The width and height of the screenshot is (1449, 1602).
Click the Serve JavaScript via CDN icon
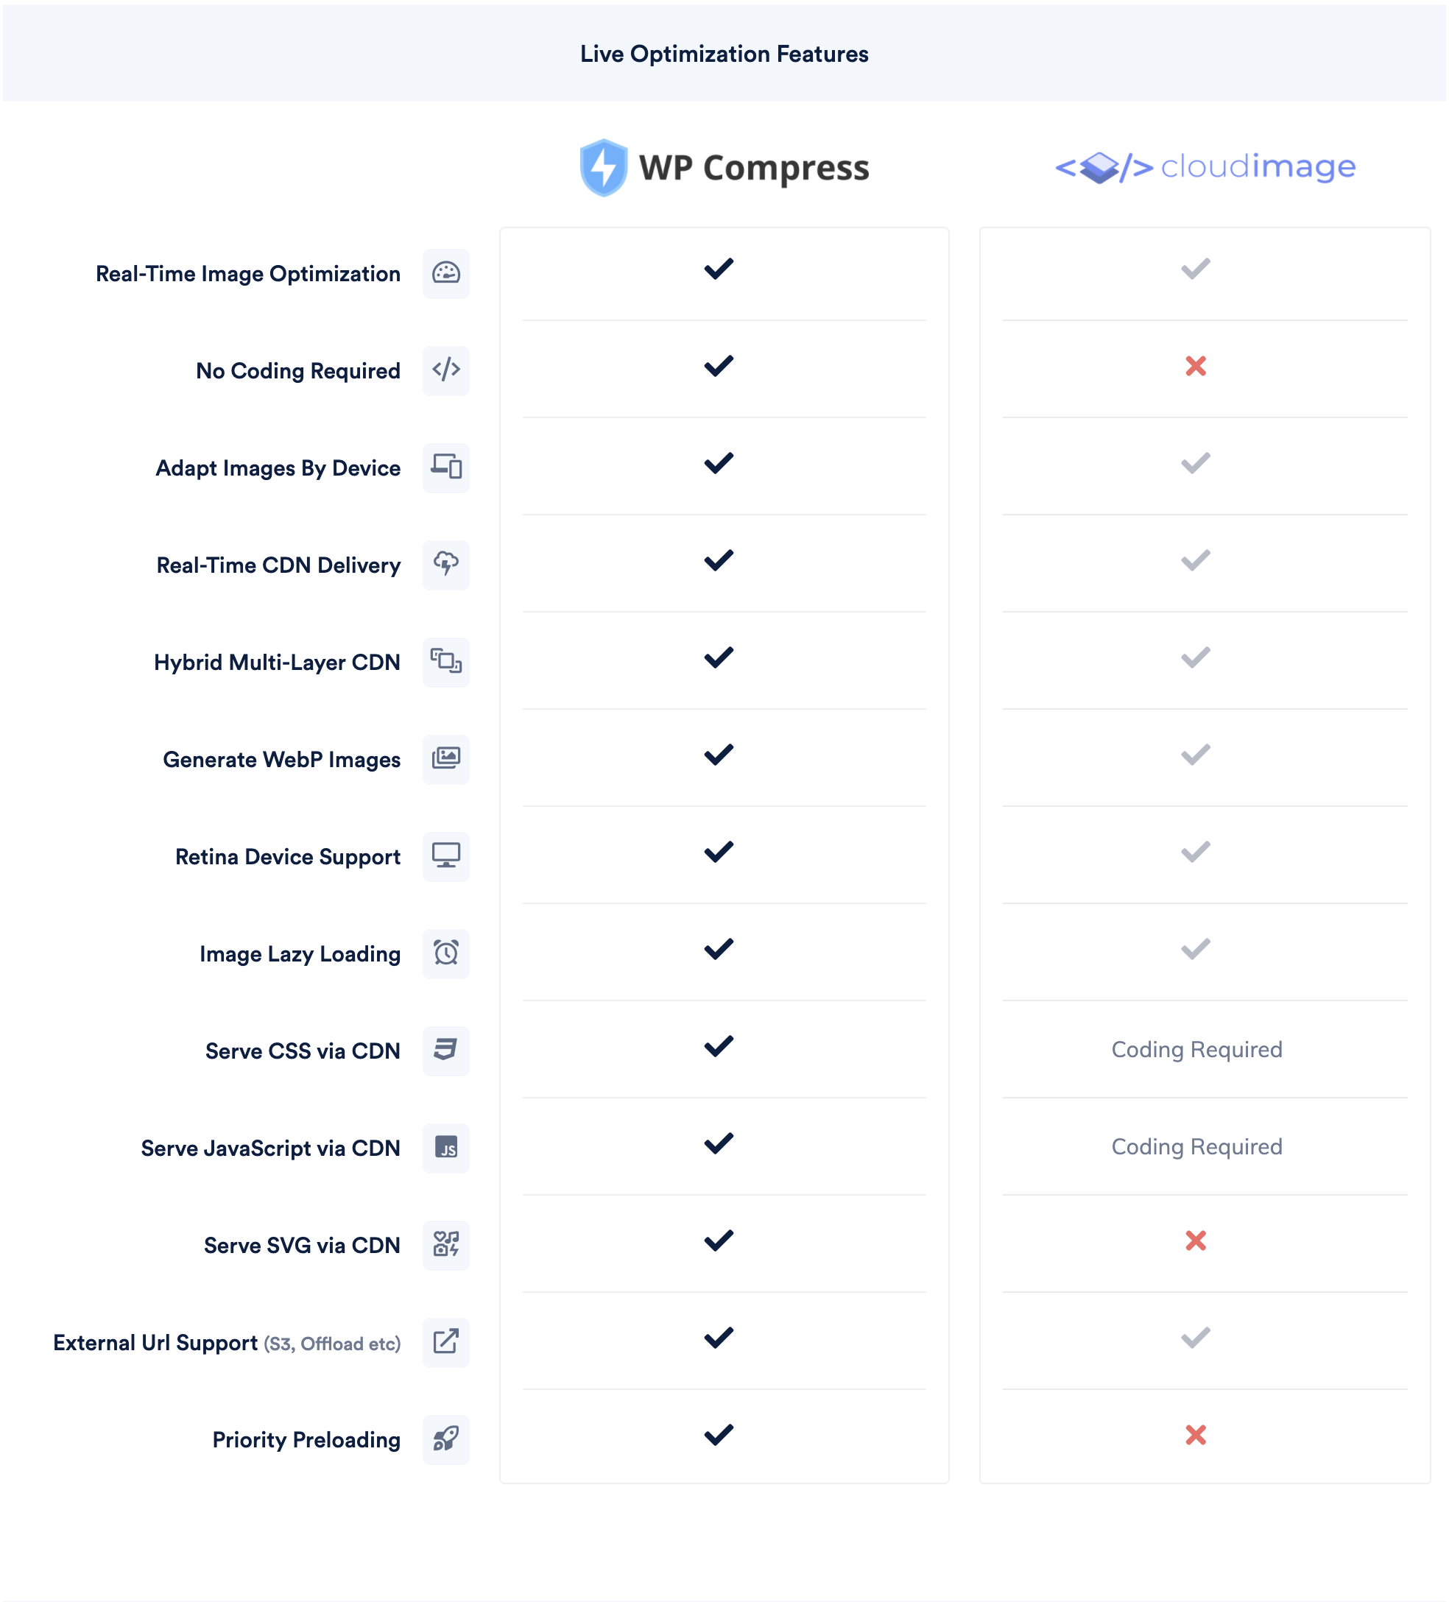click(x=446, y=1148)
